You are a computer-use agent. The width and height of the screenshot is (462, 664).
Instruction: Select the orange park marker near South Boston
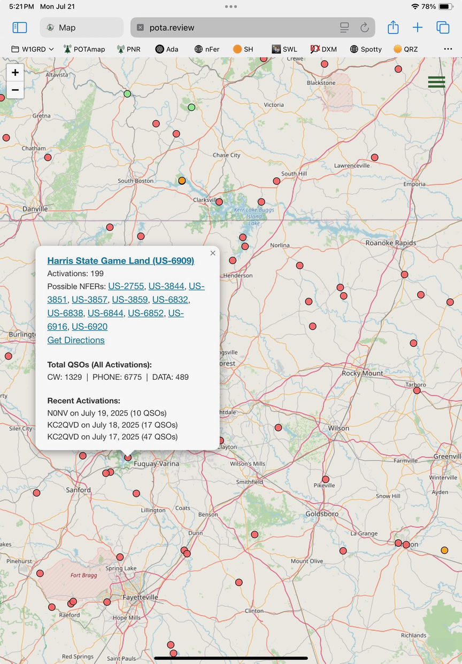click(x=182, y=181)
